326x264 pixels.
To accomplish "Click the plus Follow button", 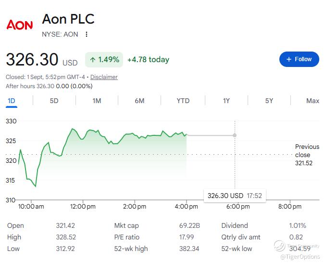I will [x=299, y=59].
